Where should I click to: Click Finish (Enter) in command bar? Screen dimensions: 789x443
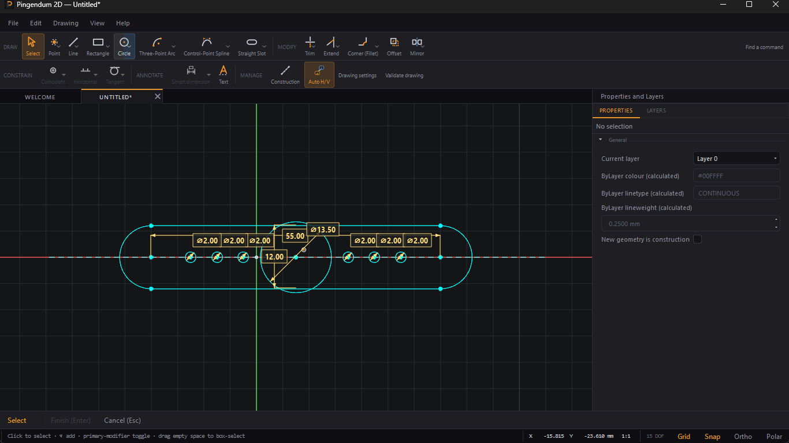(70, 421)
